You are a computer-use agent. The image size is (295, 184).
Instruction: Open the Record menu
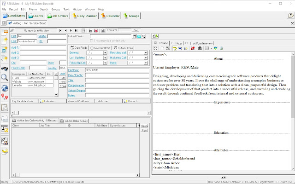13,9
